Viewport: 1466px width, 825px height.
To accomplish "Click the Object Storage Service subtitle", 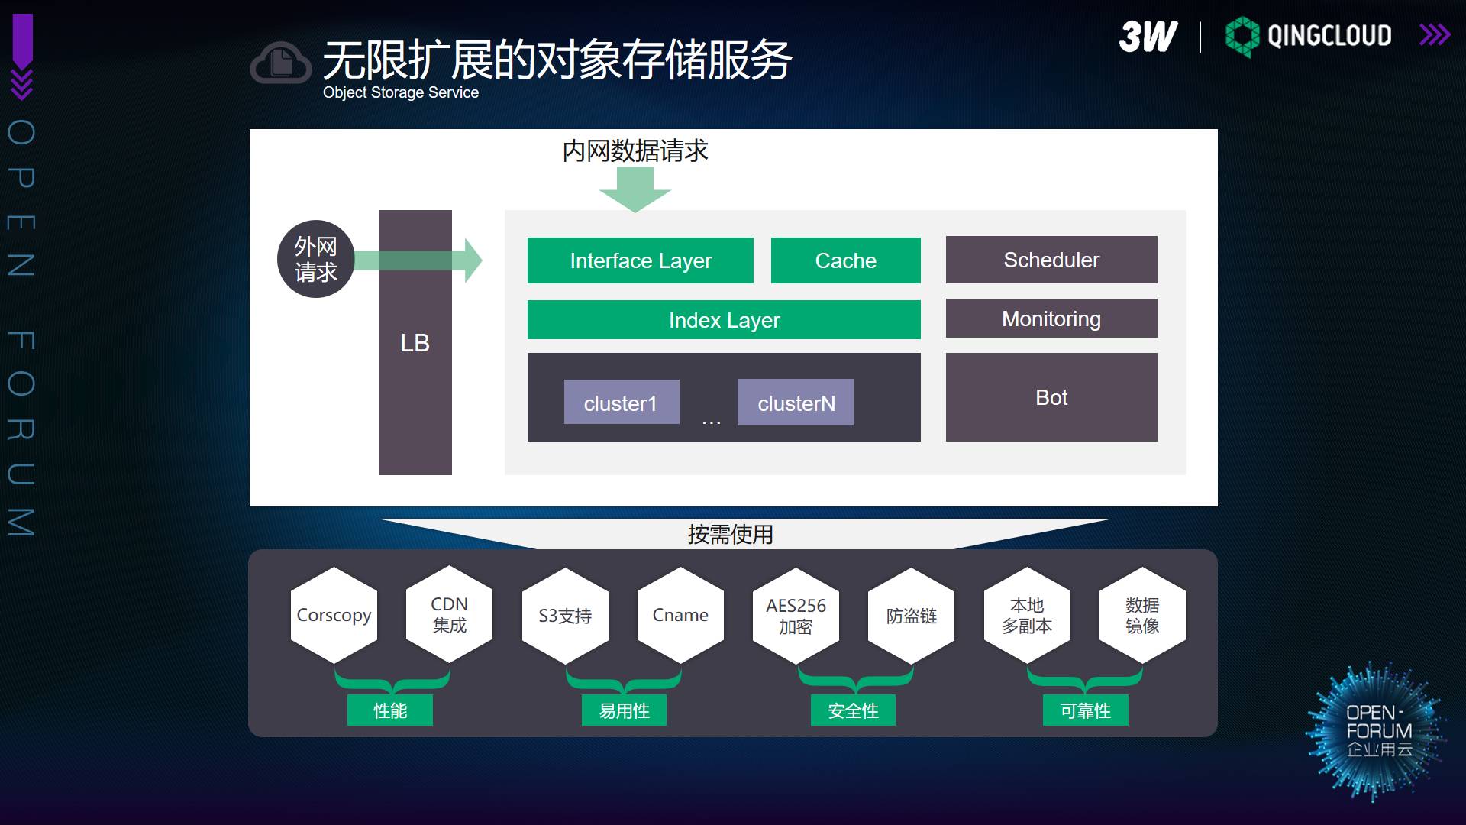I will click(x=401, y=92).
